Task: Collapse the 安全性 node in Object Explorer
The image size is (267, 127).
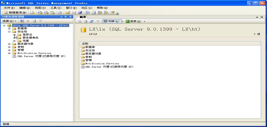Action: (x=9, y=32)
